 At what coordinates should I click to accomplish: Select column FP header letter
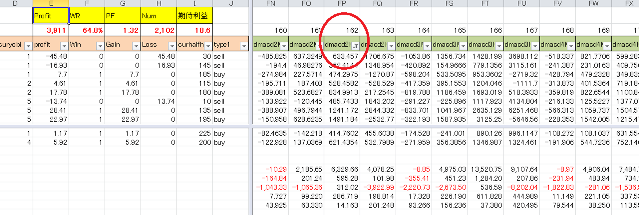342,4
